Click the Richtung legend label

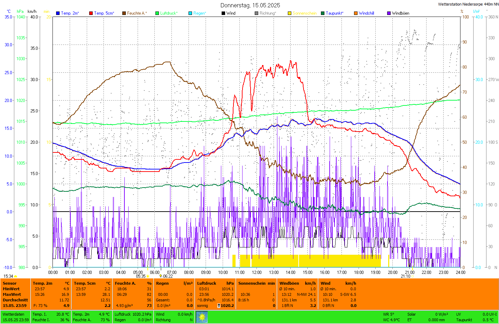268,13
